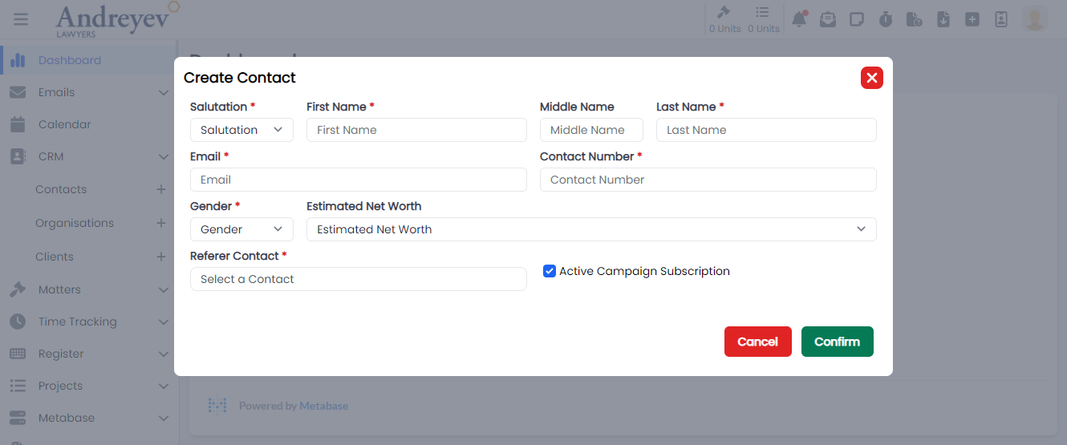Click the contact ID badge icon
1067x445 pixels.
(1001, 19)
